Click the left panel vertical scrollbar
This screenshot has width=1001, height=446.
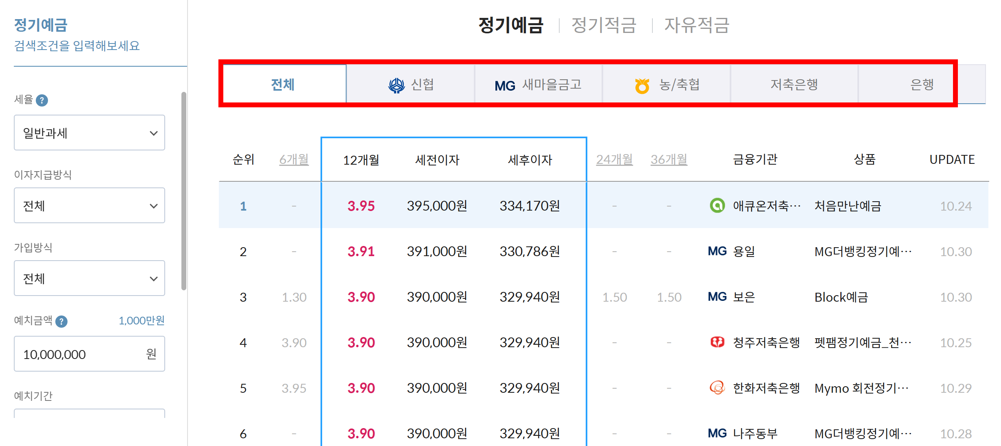click(184, 191)
